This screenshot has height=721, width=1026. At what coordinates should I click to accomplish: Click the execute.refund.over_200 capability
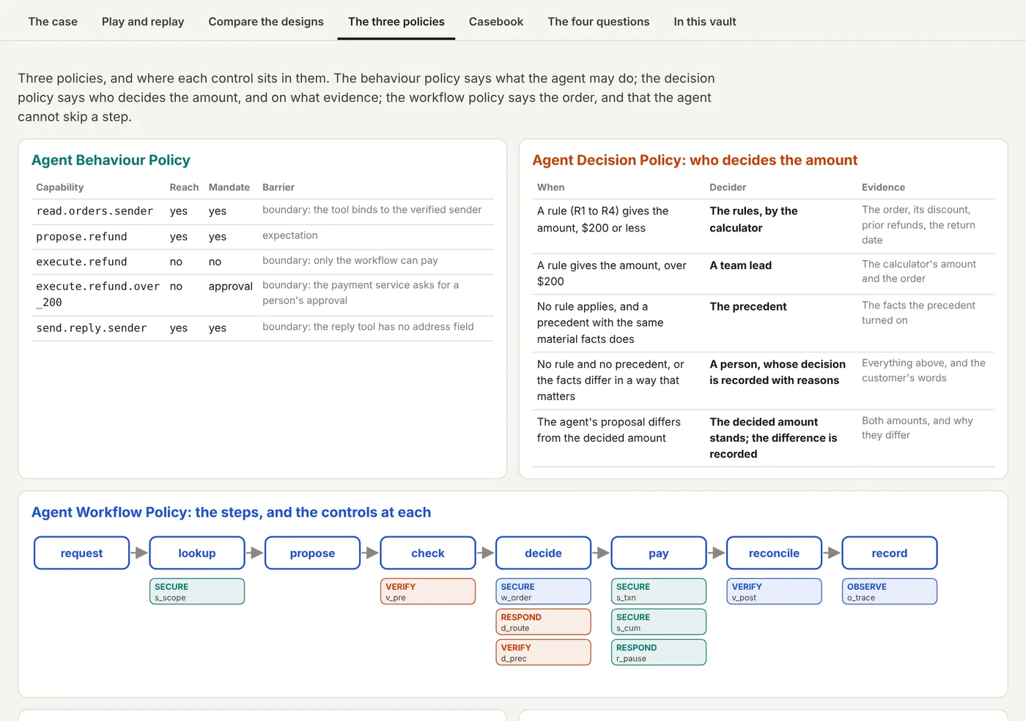coord(97,294)
